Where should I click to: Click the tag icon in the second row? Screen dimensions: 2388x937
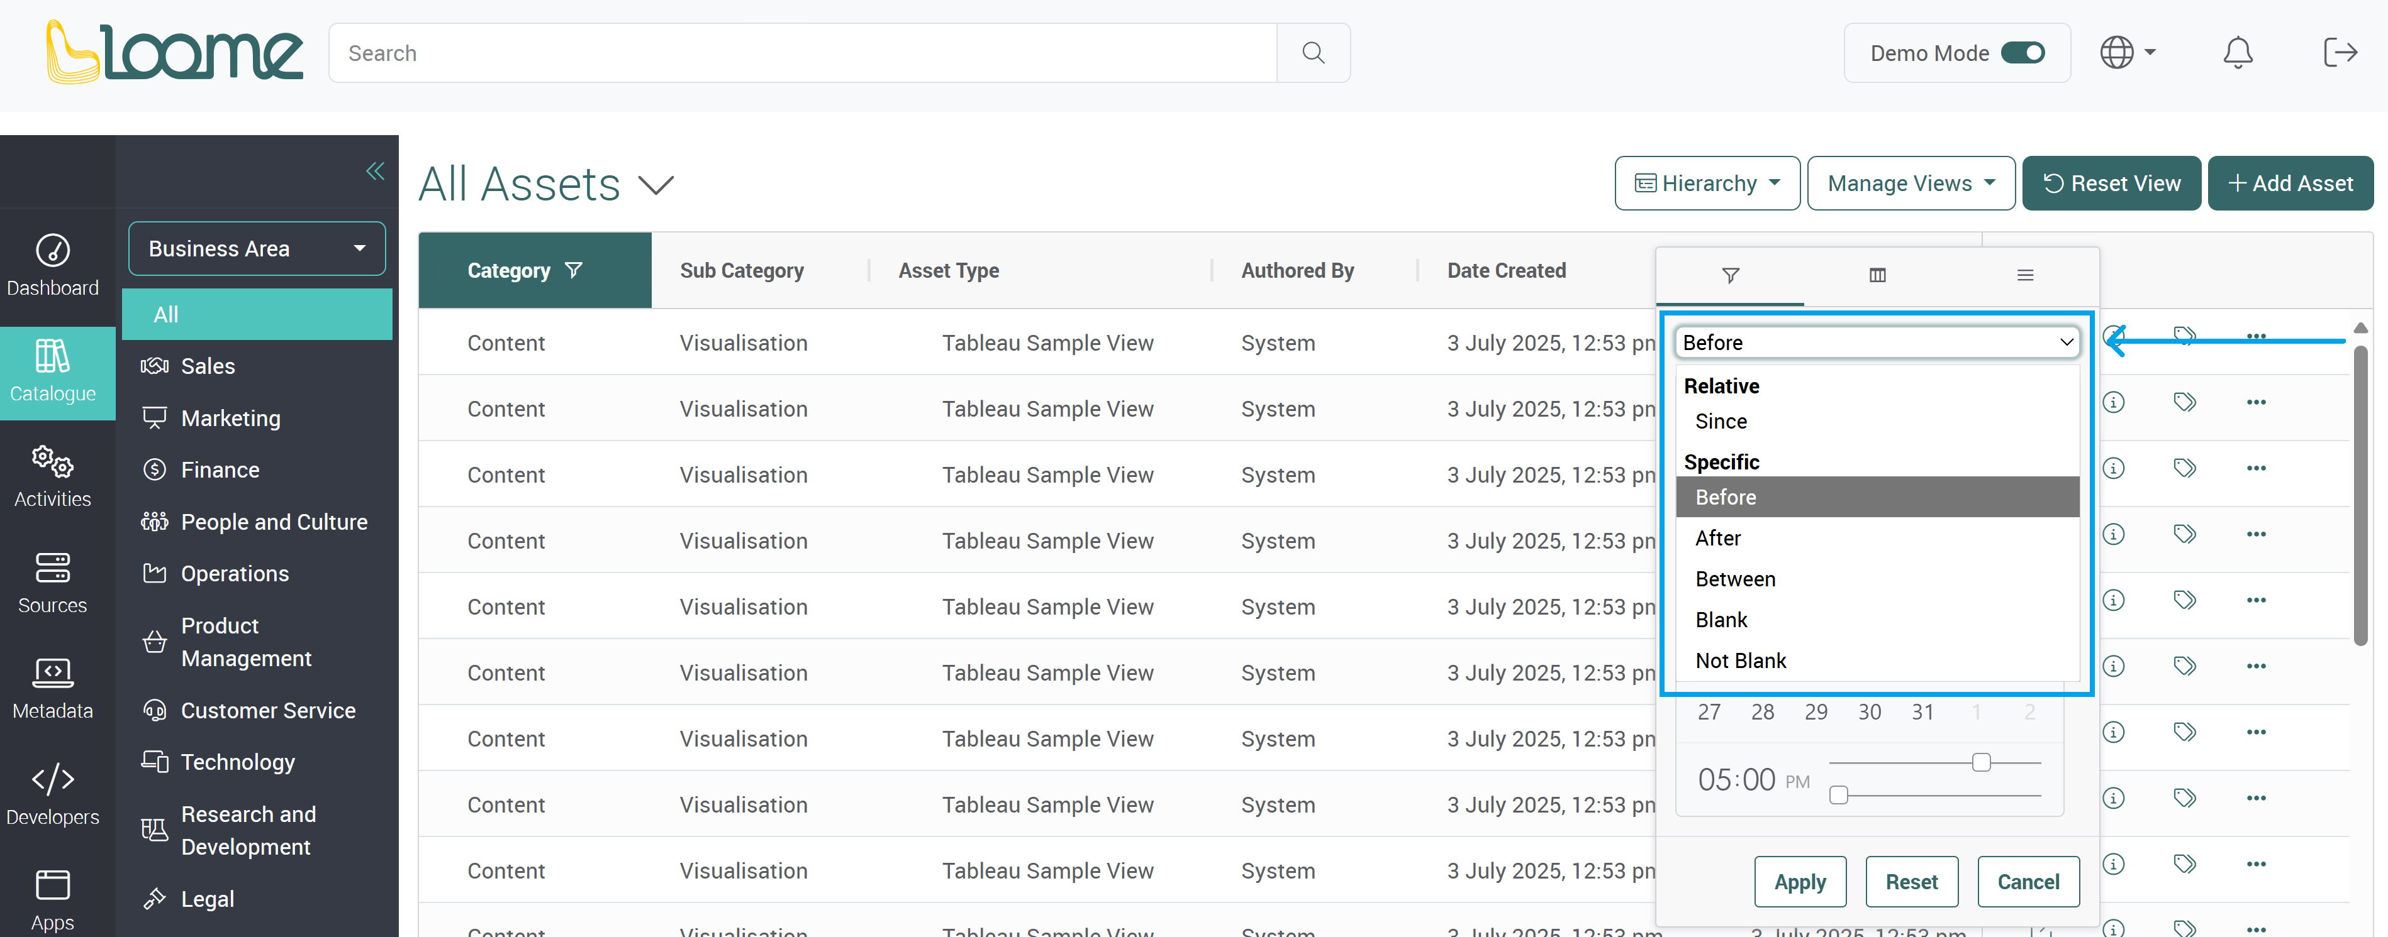tap(2185, 402)
